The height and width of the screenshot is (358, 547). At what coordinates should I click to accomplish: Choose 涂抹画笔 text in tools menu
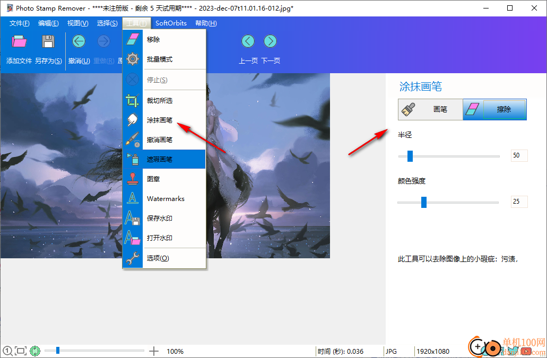coord(159,120)
